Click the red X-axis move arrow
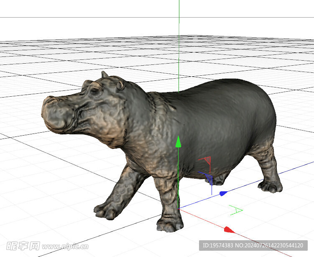 [x=229, y=230]
